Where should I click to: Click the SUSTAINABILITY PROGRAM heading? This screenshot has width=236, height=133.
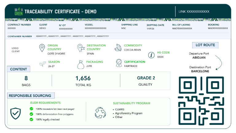click(x=132, y=103)
